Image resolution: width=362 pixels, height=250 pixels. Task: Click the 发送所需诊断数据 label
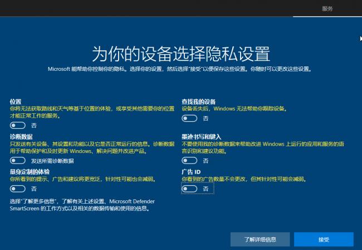coord(52,161)
